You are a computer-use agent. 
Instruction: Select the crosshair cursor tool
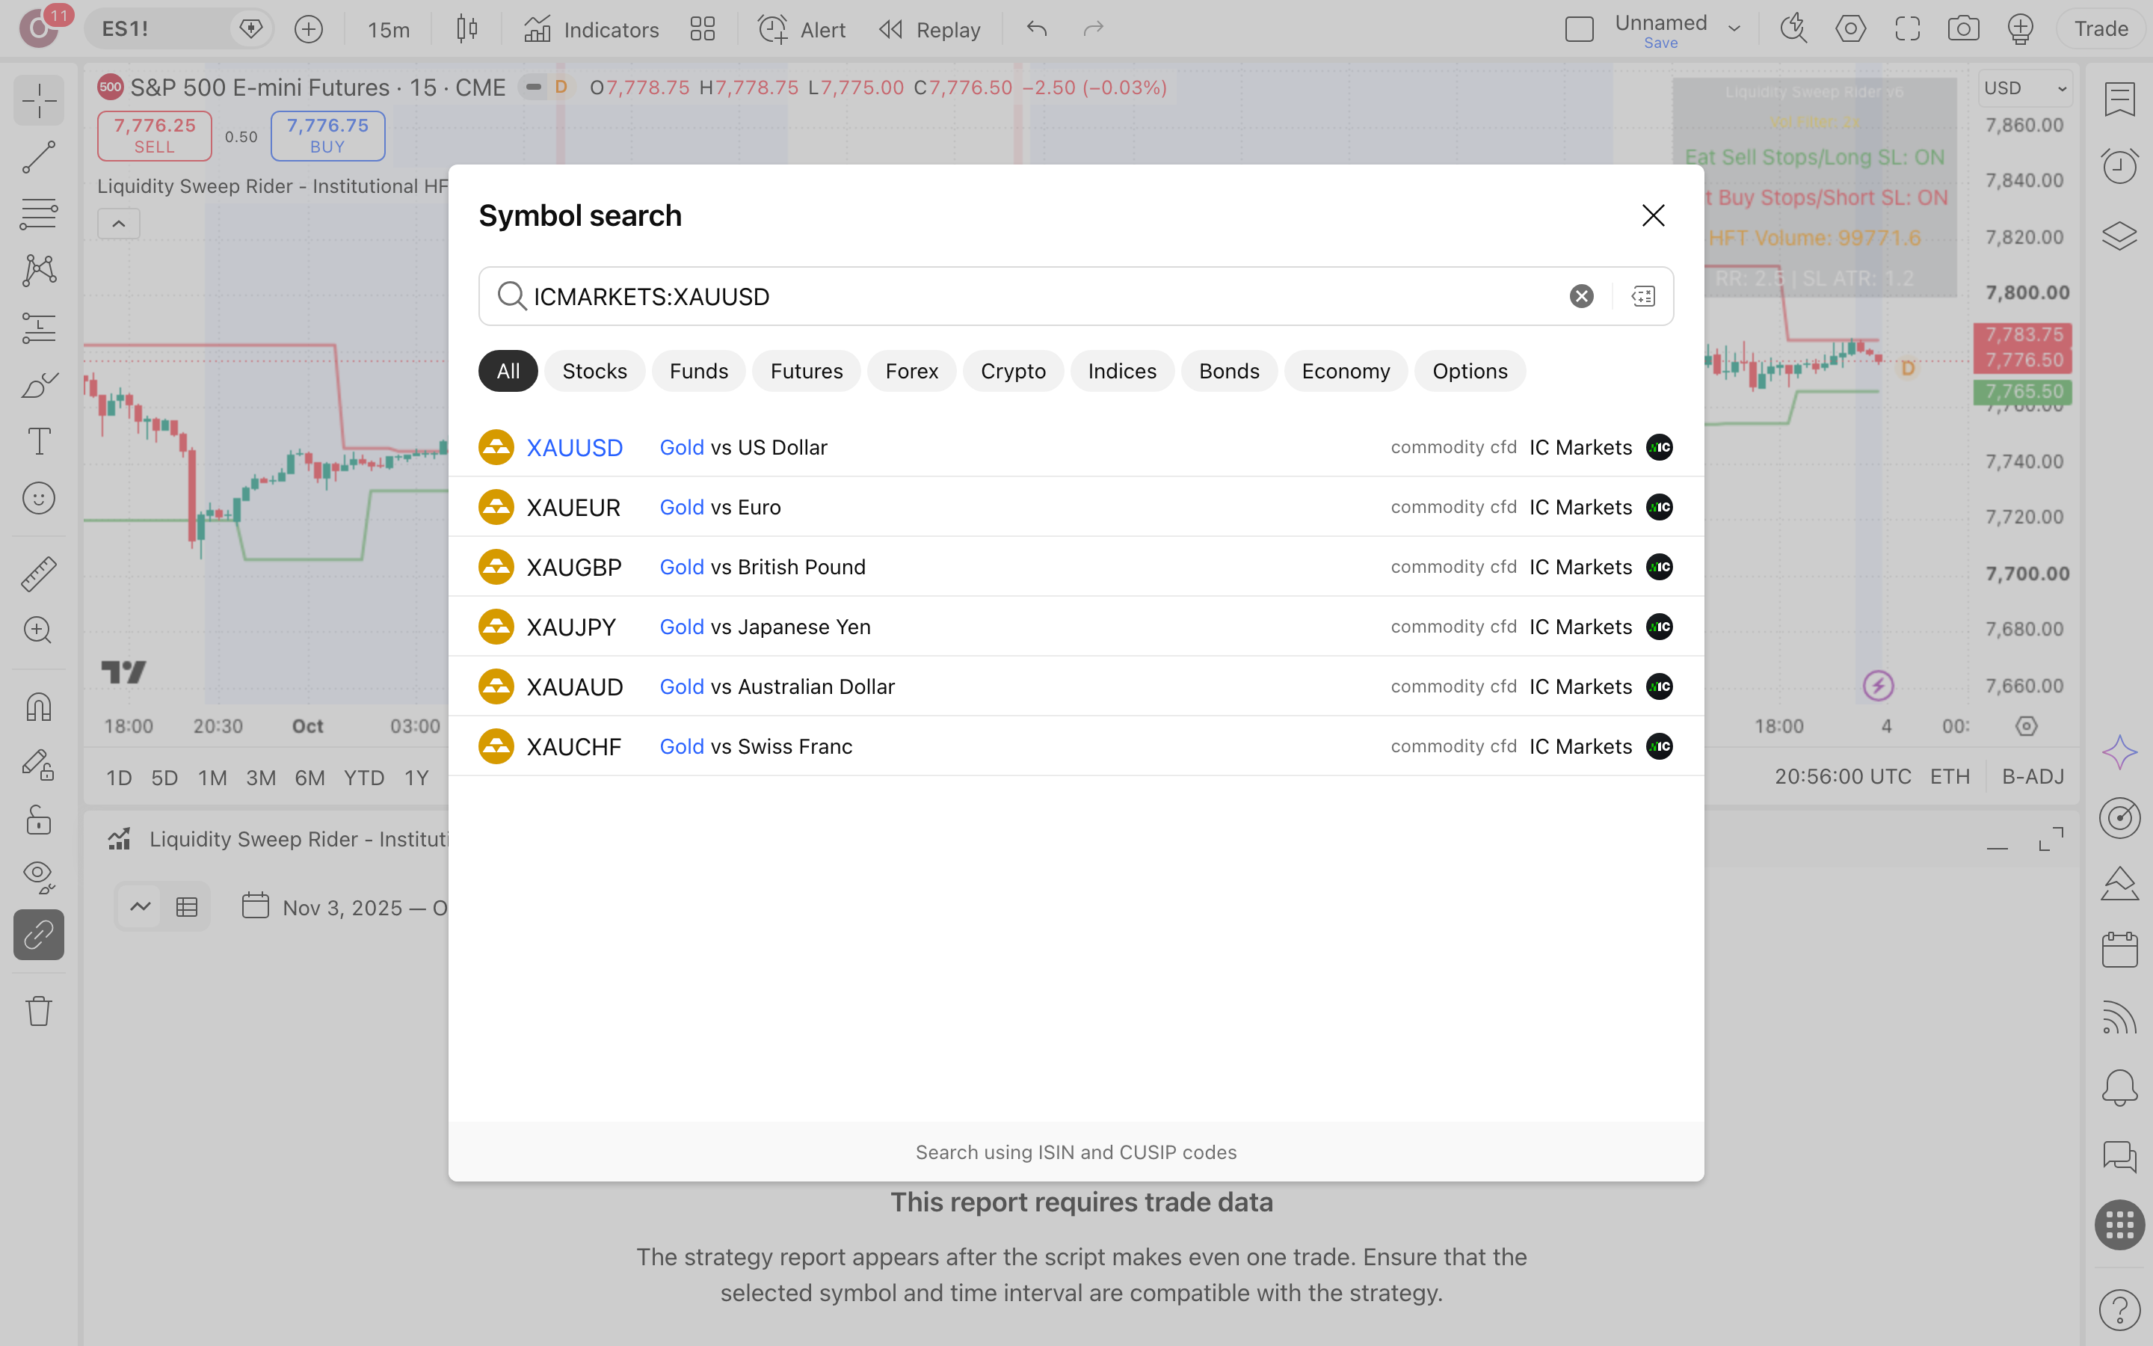coord(38,101)
